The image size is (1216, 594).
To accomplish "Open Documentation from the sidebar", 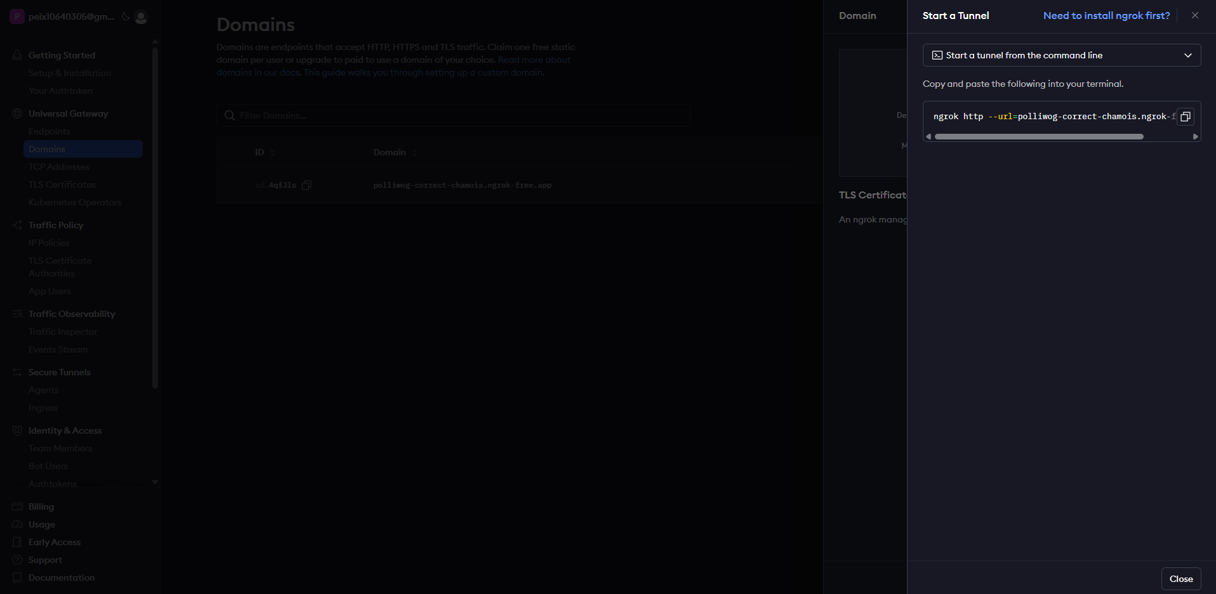I will click(x=62, y=578).
